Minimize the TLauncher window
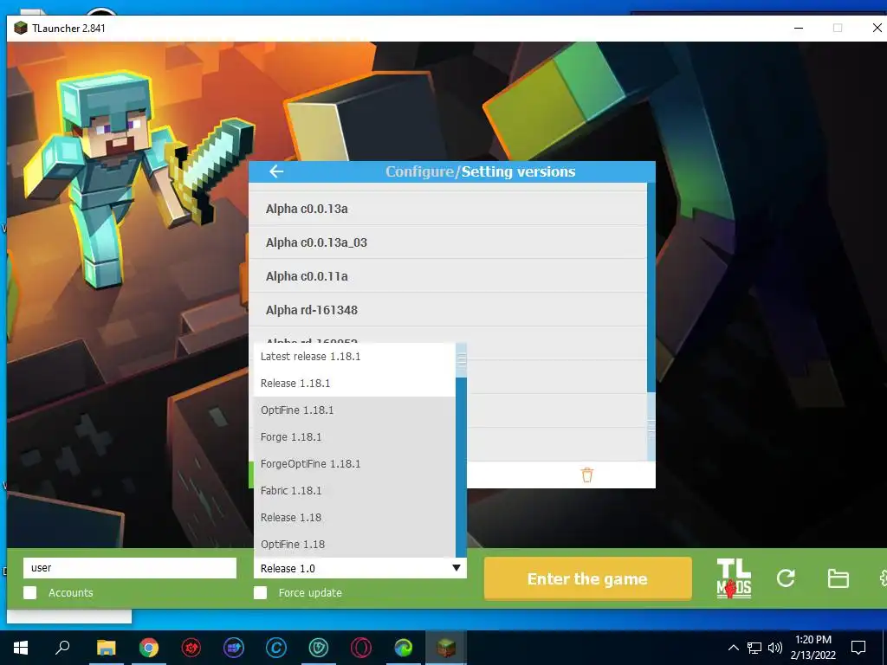 [x=799, y=28]
